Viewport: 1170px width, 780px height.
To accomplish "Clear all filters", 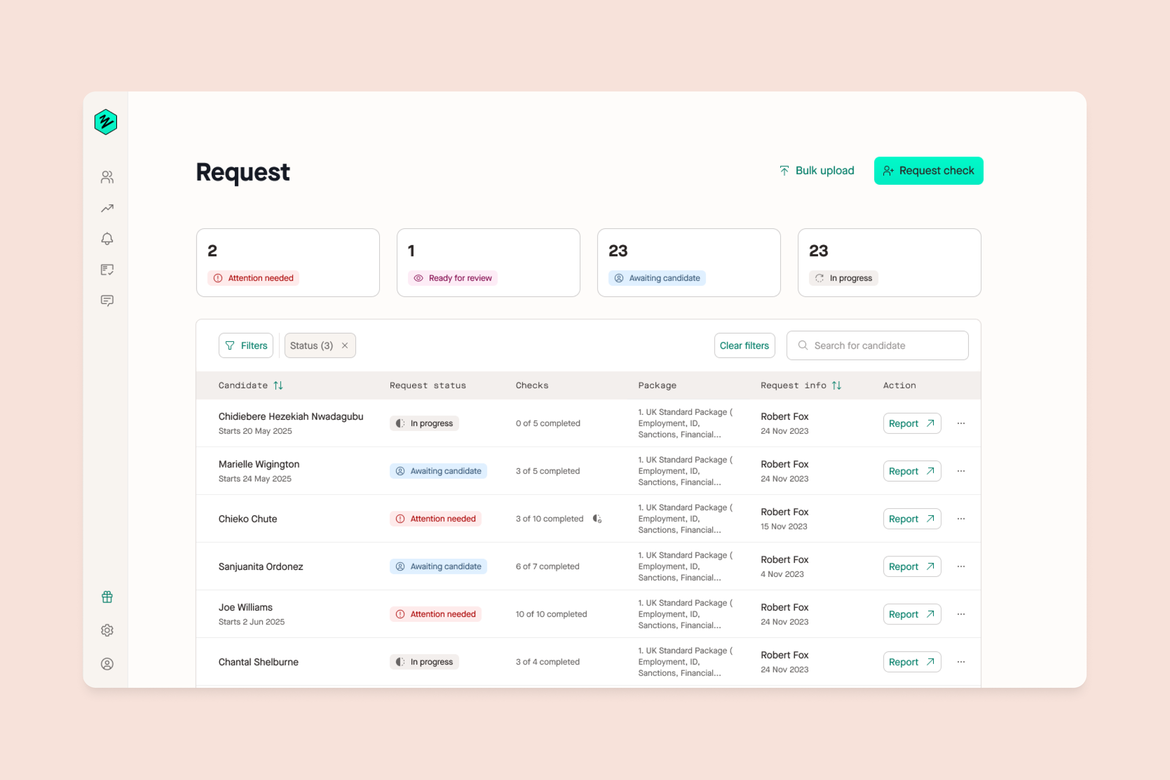I will [x=744, y=345].
